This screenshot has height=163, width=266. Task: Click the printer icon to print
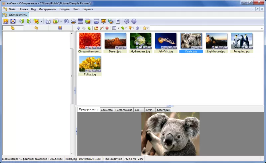[73, 21]
